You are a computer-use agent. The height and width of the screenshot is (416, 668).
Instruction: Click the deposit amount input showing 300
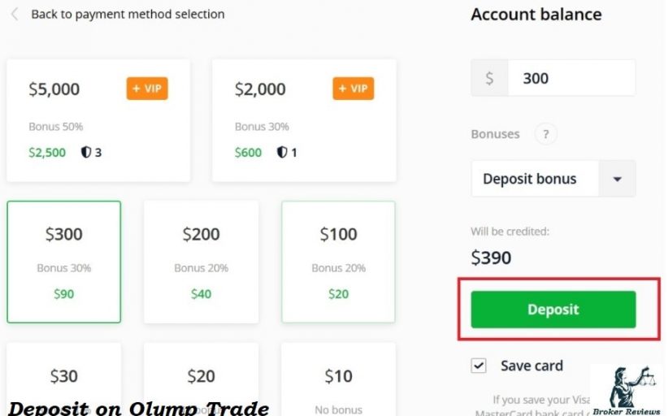click(x=570, y=78)
